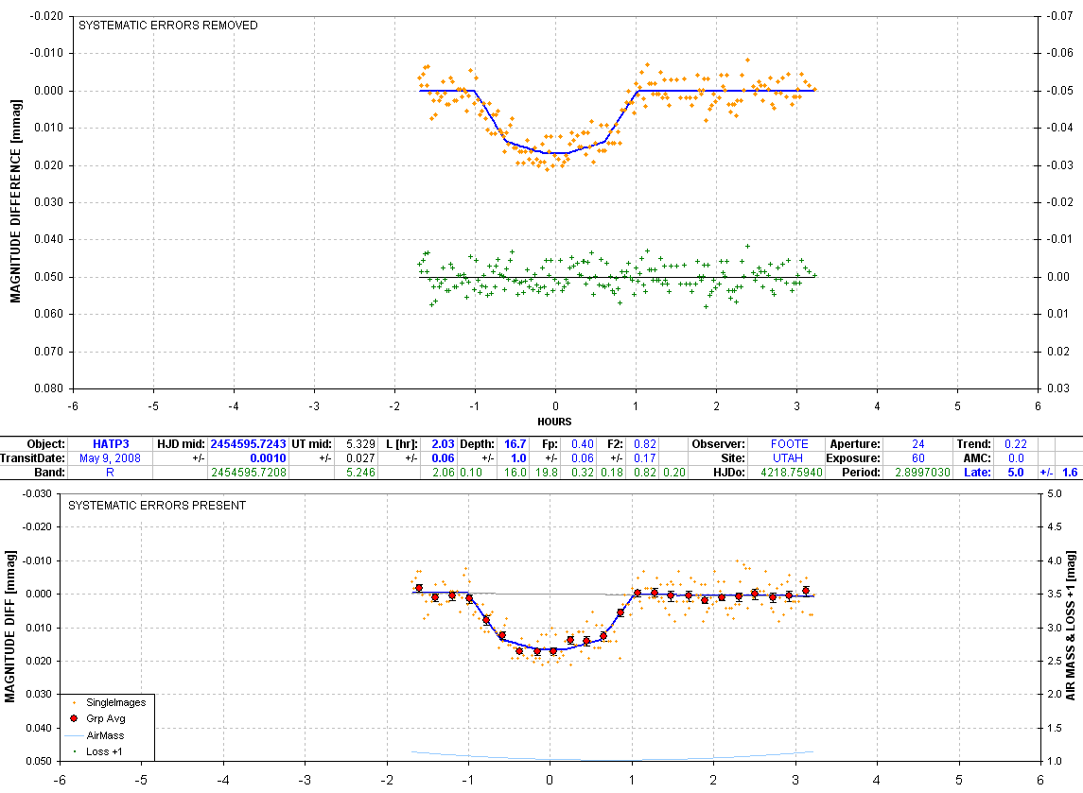This screenshot has height=793, width=1083.
Task: Click the HJDo value 4218.75940
Action: (x=792, y=472)
